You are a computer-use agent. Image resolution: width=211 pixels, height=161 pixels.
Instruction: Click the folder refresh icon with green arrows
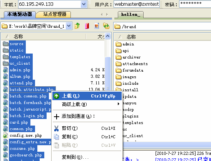(106, 26)
